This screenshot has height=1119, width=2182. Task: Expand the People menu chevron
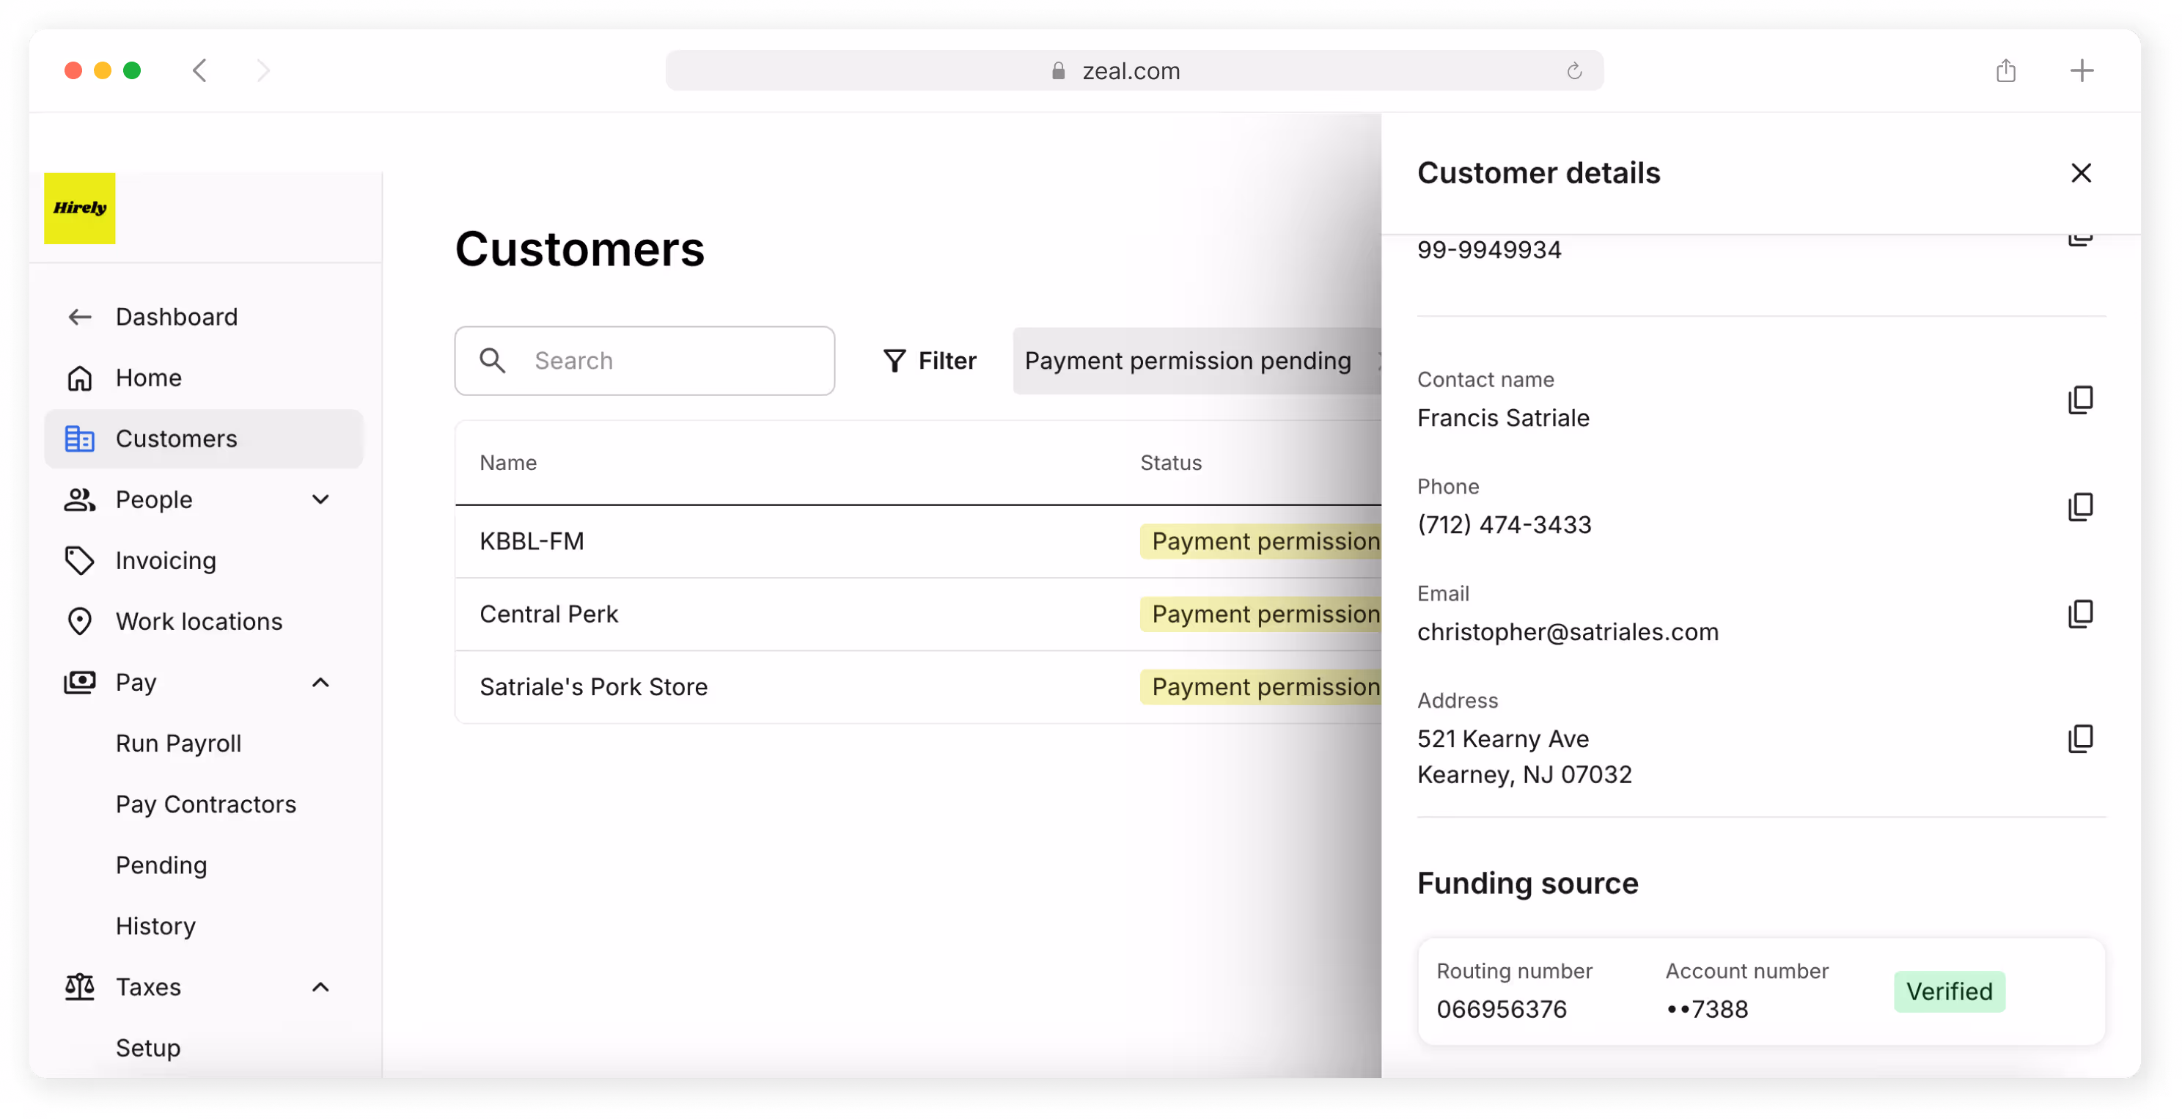(320, 500)
